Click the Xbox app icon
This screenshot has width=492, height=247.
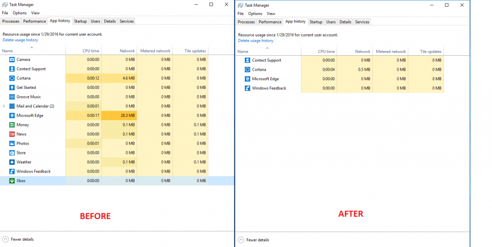pyautogui.click(x=12, y=181)
